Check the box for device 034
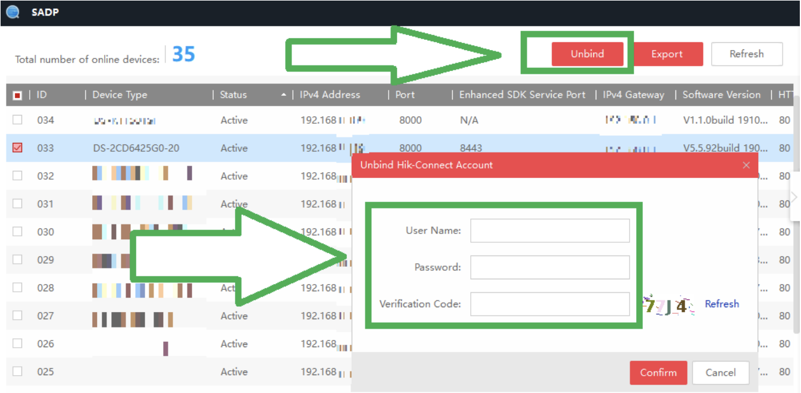Viewport: 801px width, 393px height. pos(17,120)
